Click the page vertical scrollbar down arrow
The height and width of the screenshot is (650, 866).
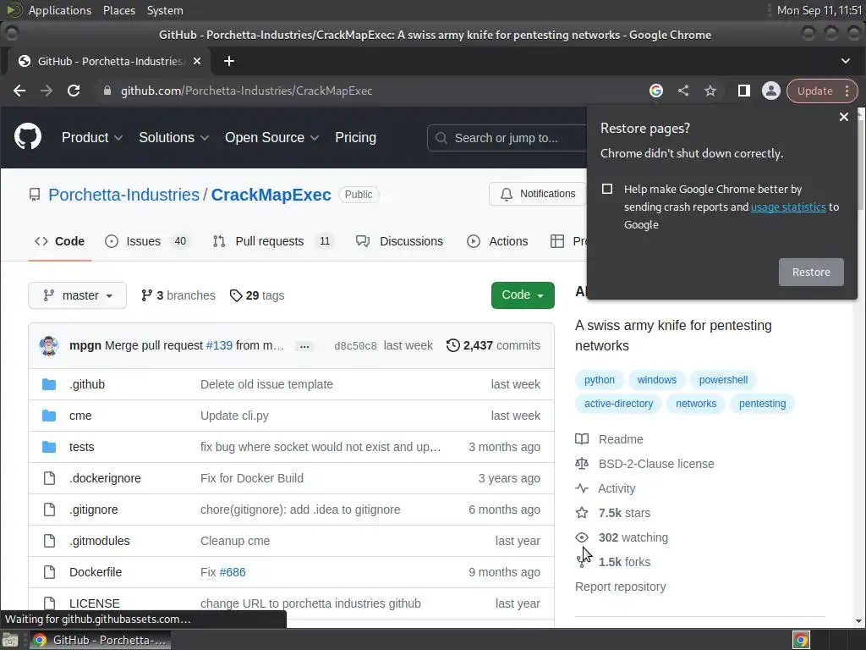tap(859, 621)
